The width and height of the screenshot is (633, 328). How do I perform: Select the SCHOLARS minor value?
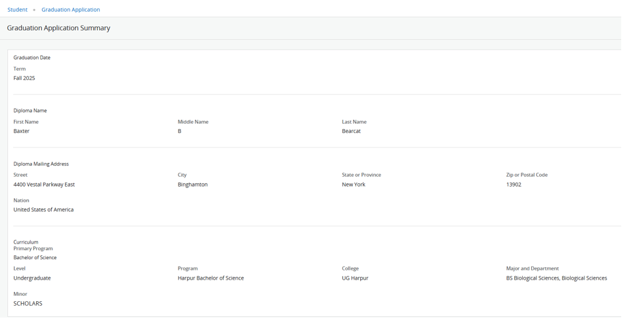point(28,304)
